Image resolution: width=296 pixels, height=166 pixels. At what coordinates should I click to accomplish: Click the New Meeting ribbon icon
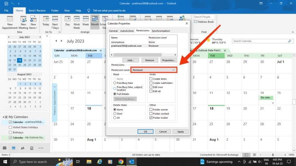point(23,23)
